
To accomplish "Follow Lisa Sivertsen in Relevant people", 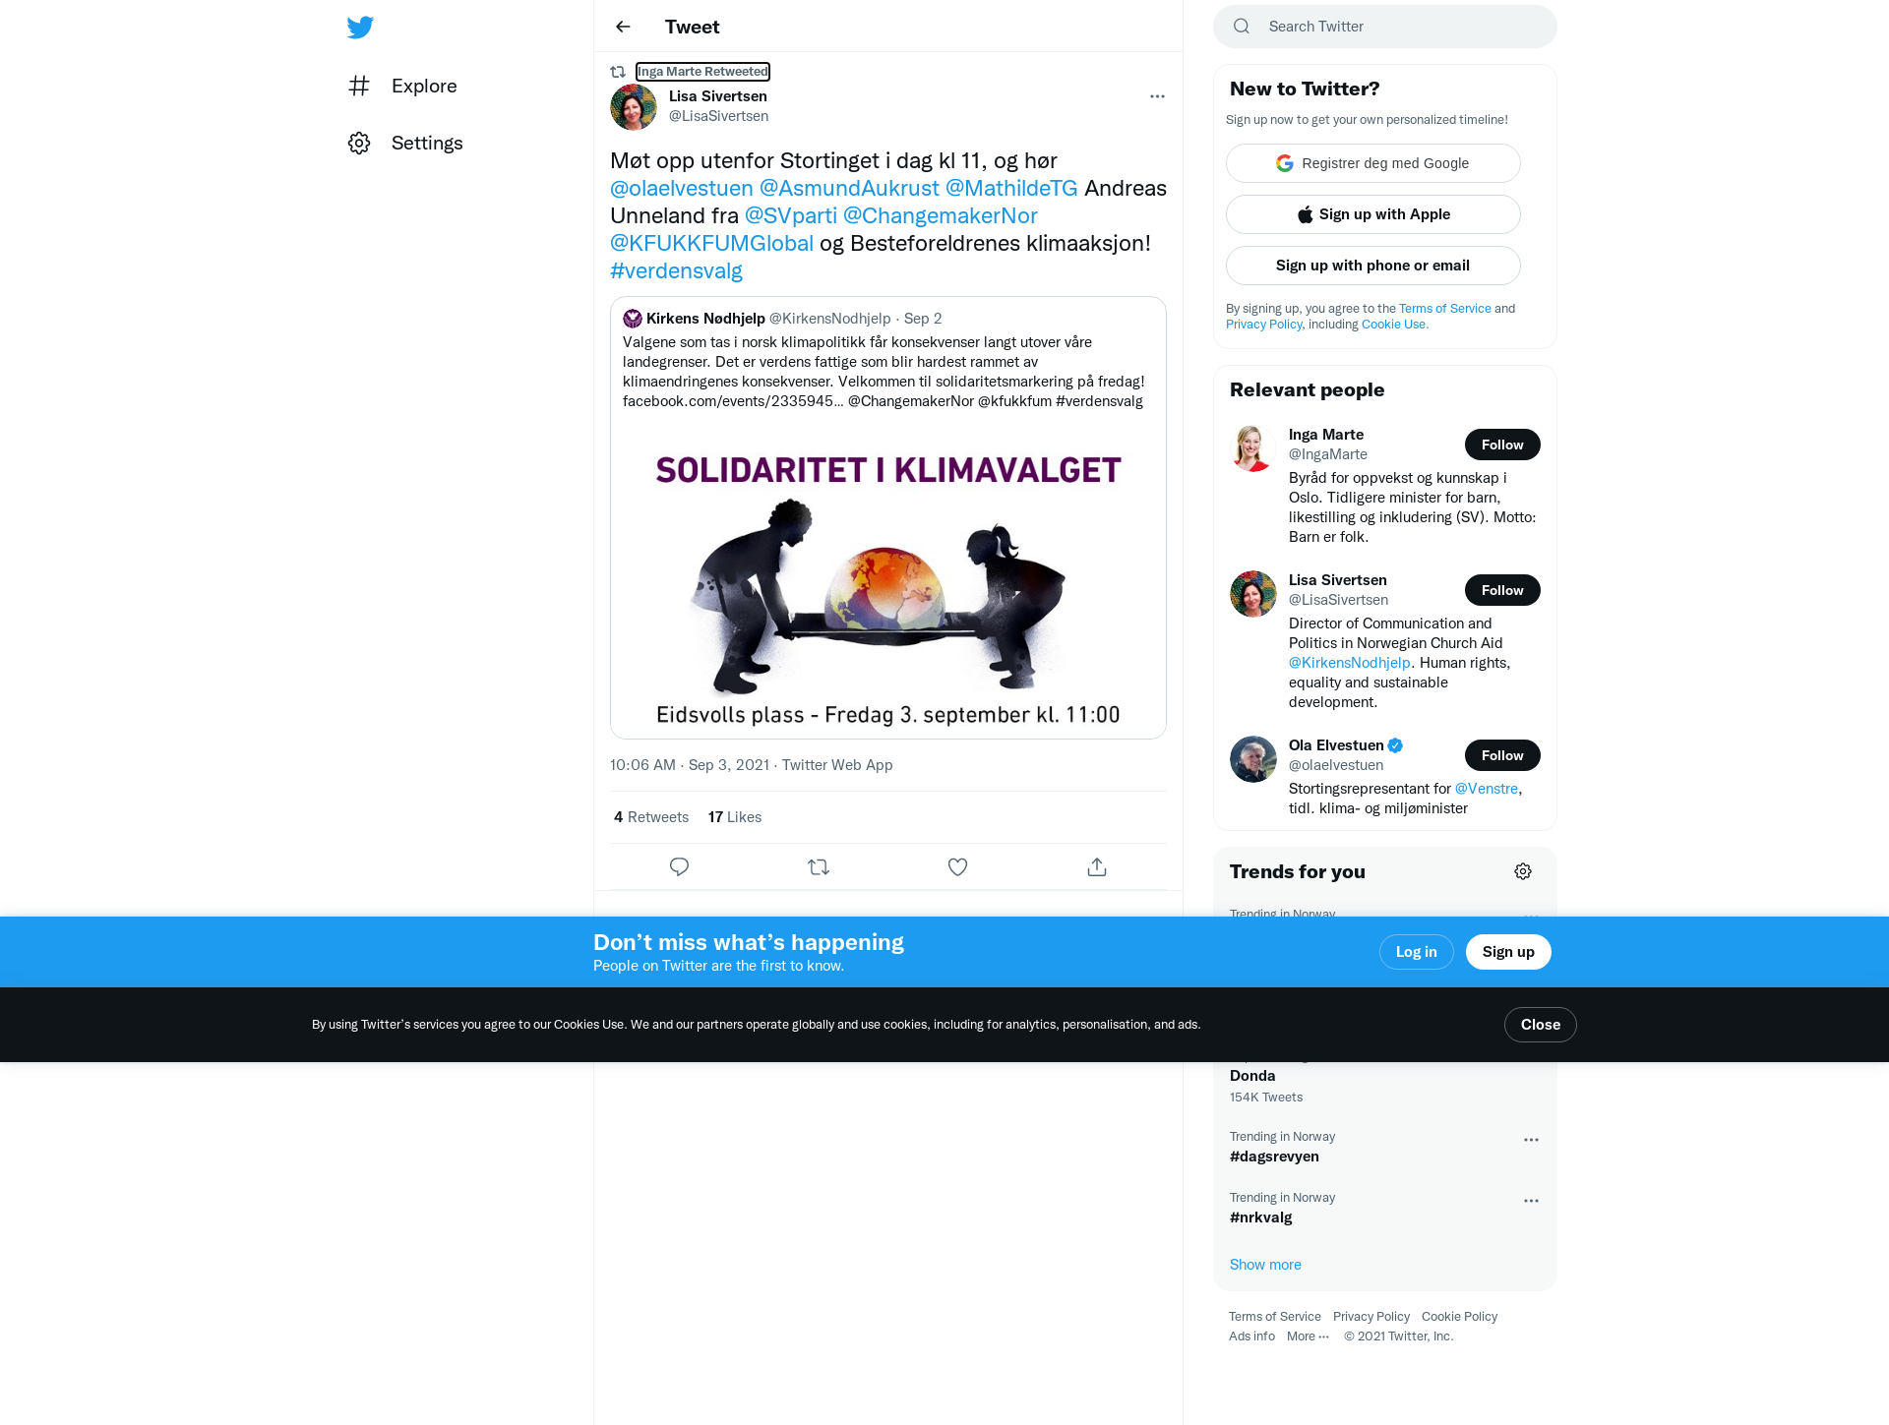I will click(1502, 590).
